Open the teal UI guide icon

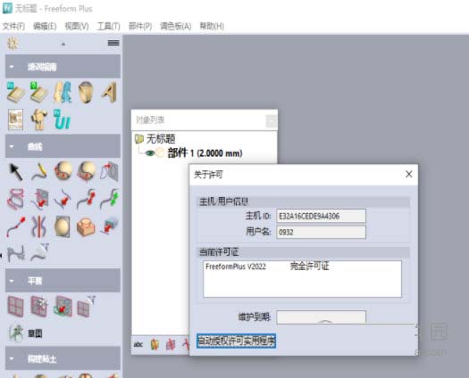click(63, 119)
